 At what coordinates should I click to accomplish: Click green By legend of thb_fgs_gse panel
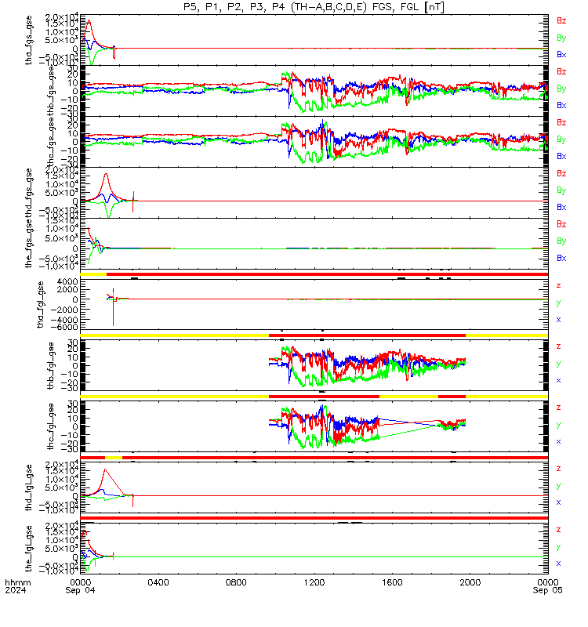(561, 89)
